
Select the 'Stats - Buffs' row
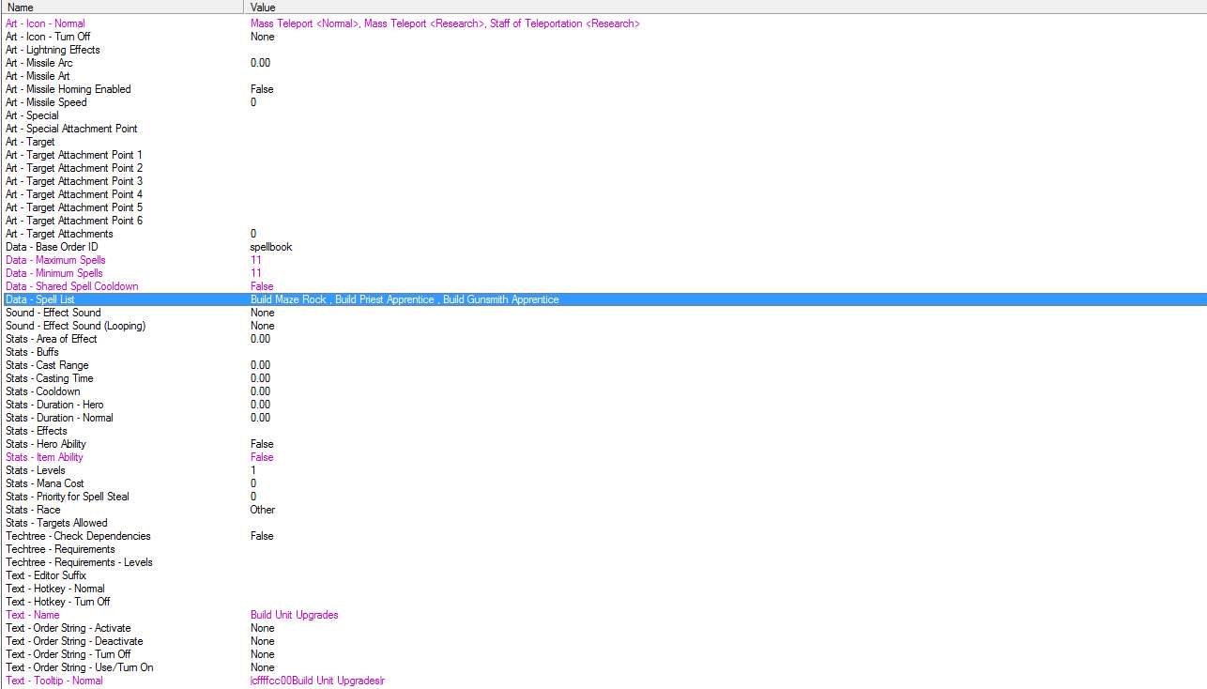click(x=603, y=352)
